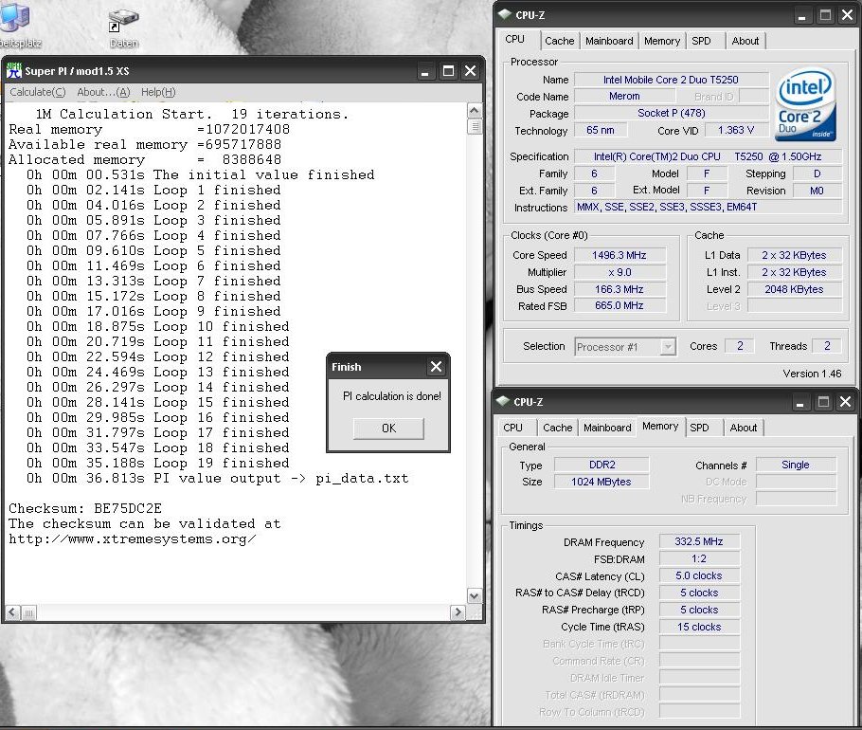Click the Code Name Merom value

tap(624, 97)
